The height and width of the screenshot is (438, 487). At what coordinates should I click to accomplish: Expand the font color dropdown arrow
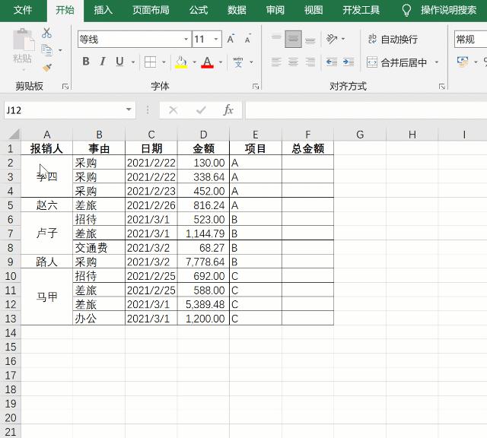coord(221,62)
